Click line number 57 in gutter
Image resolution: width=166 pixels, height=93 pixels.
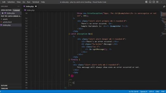coord(26,34)
